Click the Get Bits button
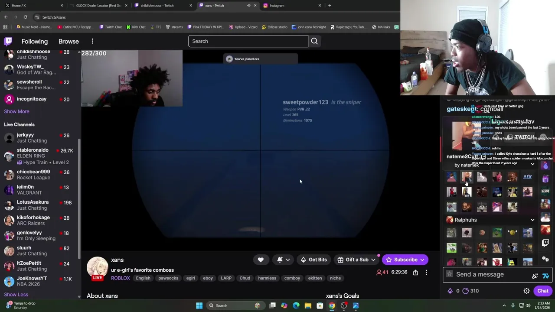This screenshot has width=555, height=312. click(313, 260)
